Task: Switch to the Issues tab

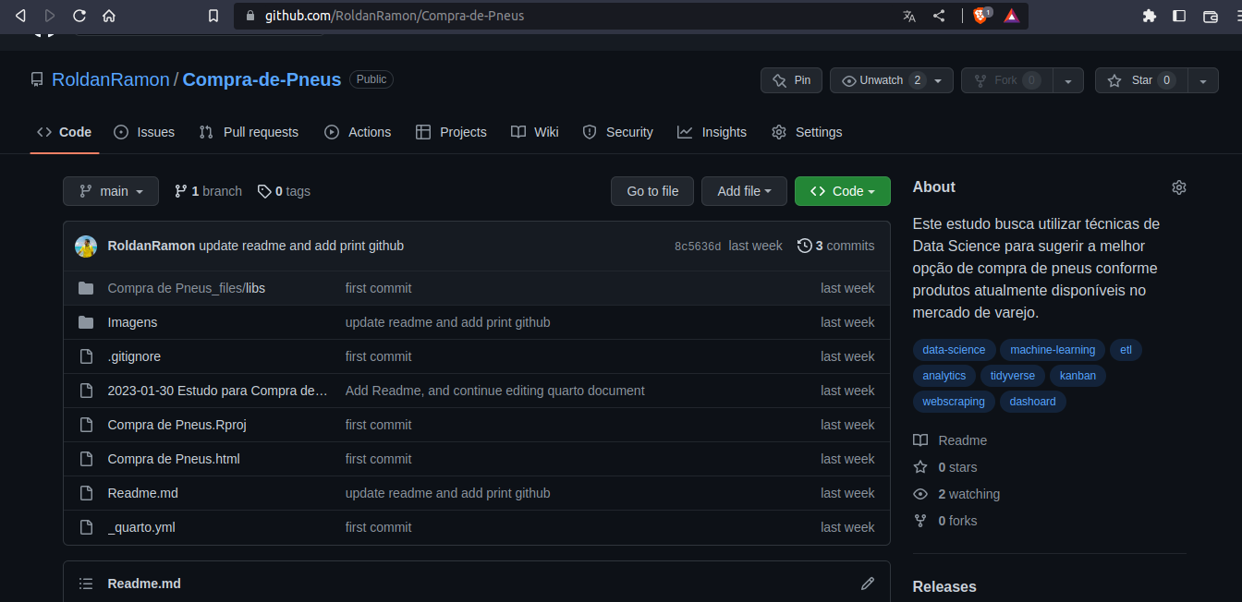Action: click(144, 132)
